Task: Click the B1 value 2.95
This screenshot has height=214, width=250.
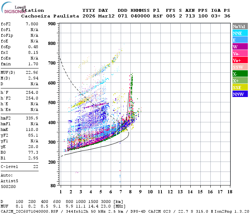Action: click(x=33, y=158)
